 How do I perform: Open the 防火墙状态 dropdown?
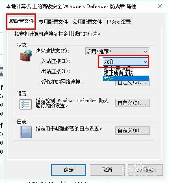(x=117, y=51)
